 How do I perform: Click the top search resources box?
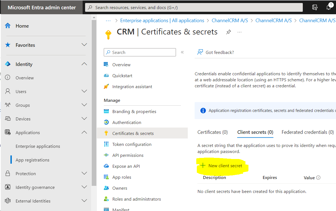pyautogui.click(x=194, y=7)
